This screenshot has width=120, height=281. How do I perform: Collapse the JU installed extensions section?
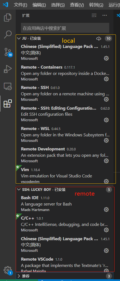point(18,38)
